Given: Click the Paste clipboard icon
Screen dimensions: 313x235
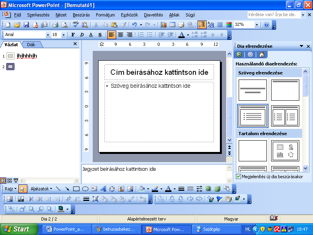Looking at the screenshot, I should 114,25.
